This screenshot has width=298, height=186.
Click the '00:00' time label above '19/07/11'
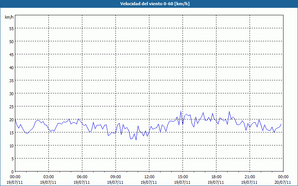coord(15,177)
